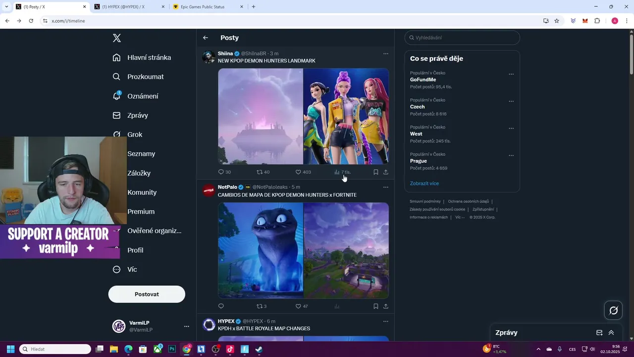Click the Víc more options icon
The height and width of the screenshot is (357, 634).
click(117, 270)
